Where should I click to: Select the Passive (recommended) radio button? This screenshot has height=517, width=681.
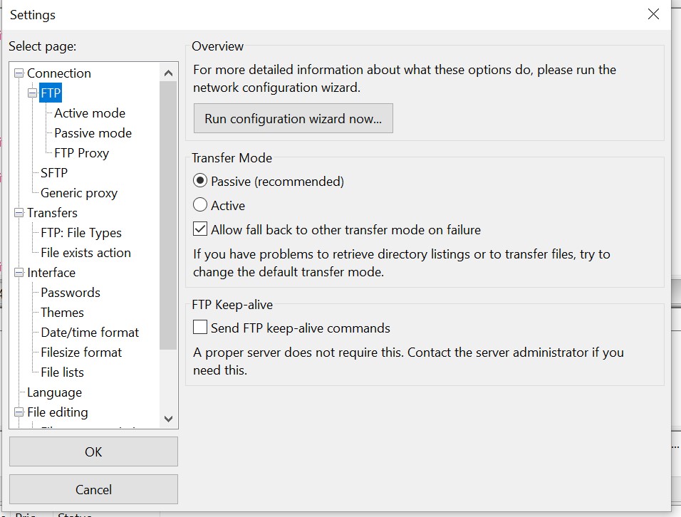[x=200, y=182]
